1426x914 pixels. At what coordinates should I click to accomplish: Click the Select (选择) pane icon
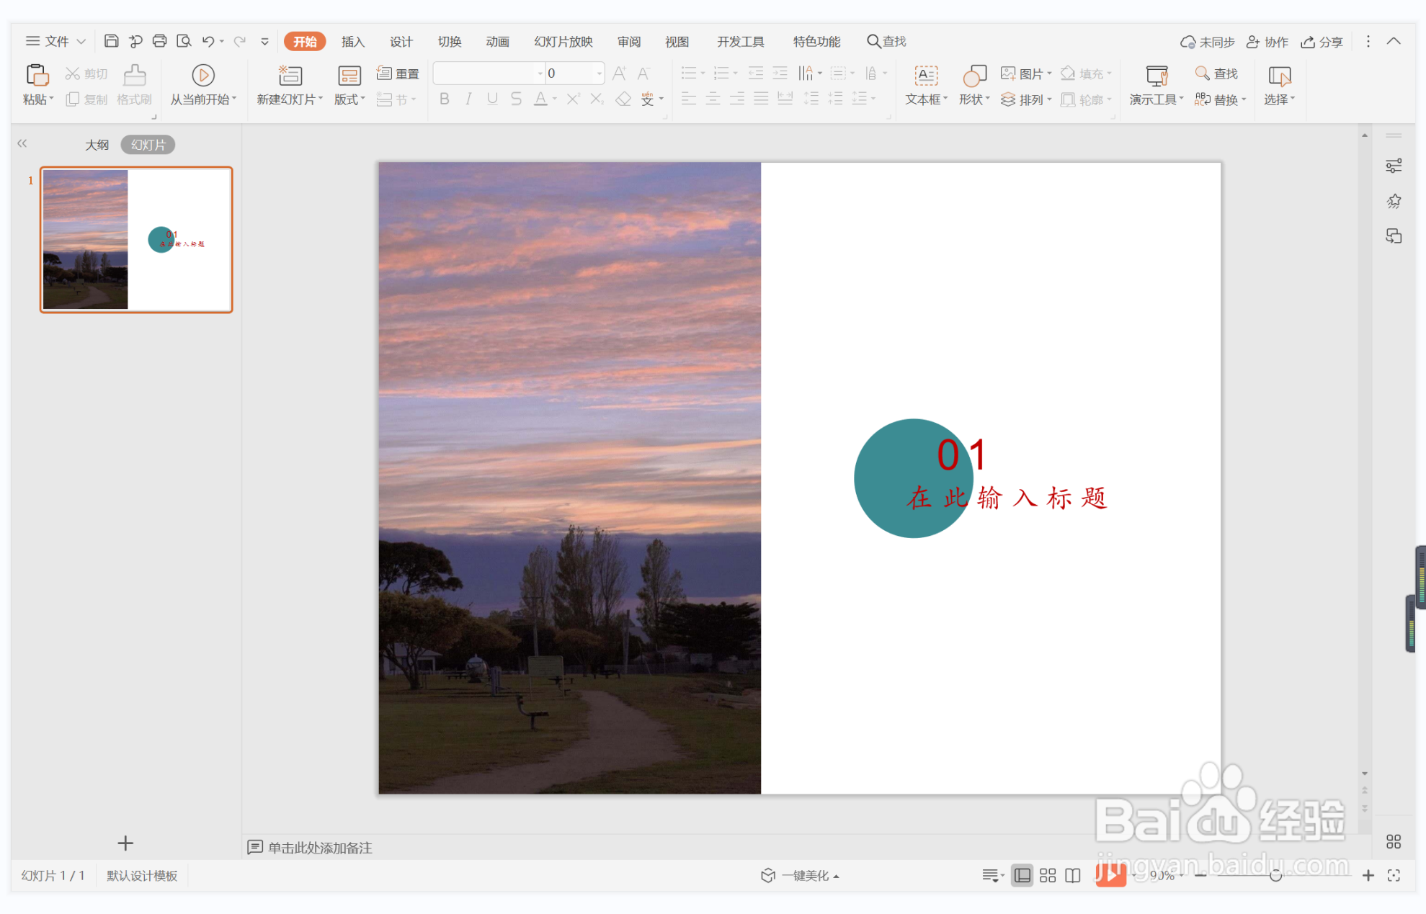[1279, 75]
